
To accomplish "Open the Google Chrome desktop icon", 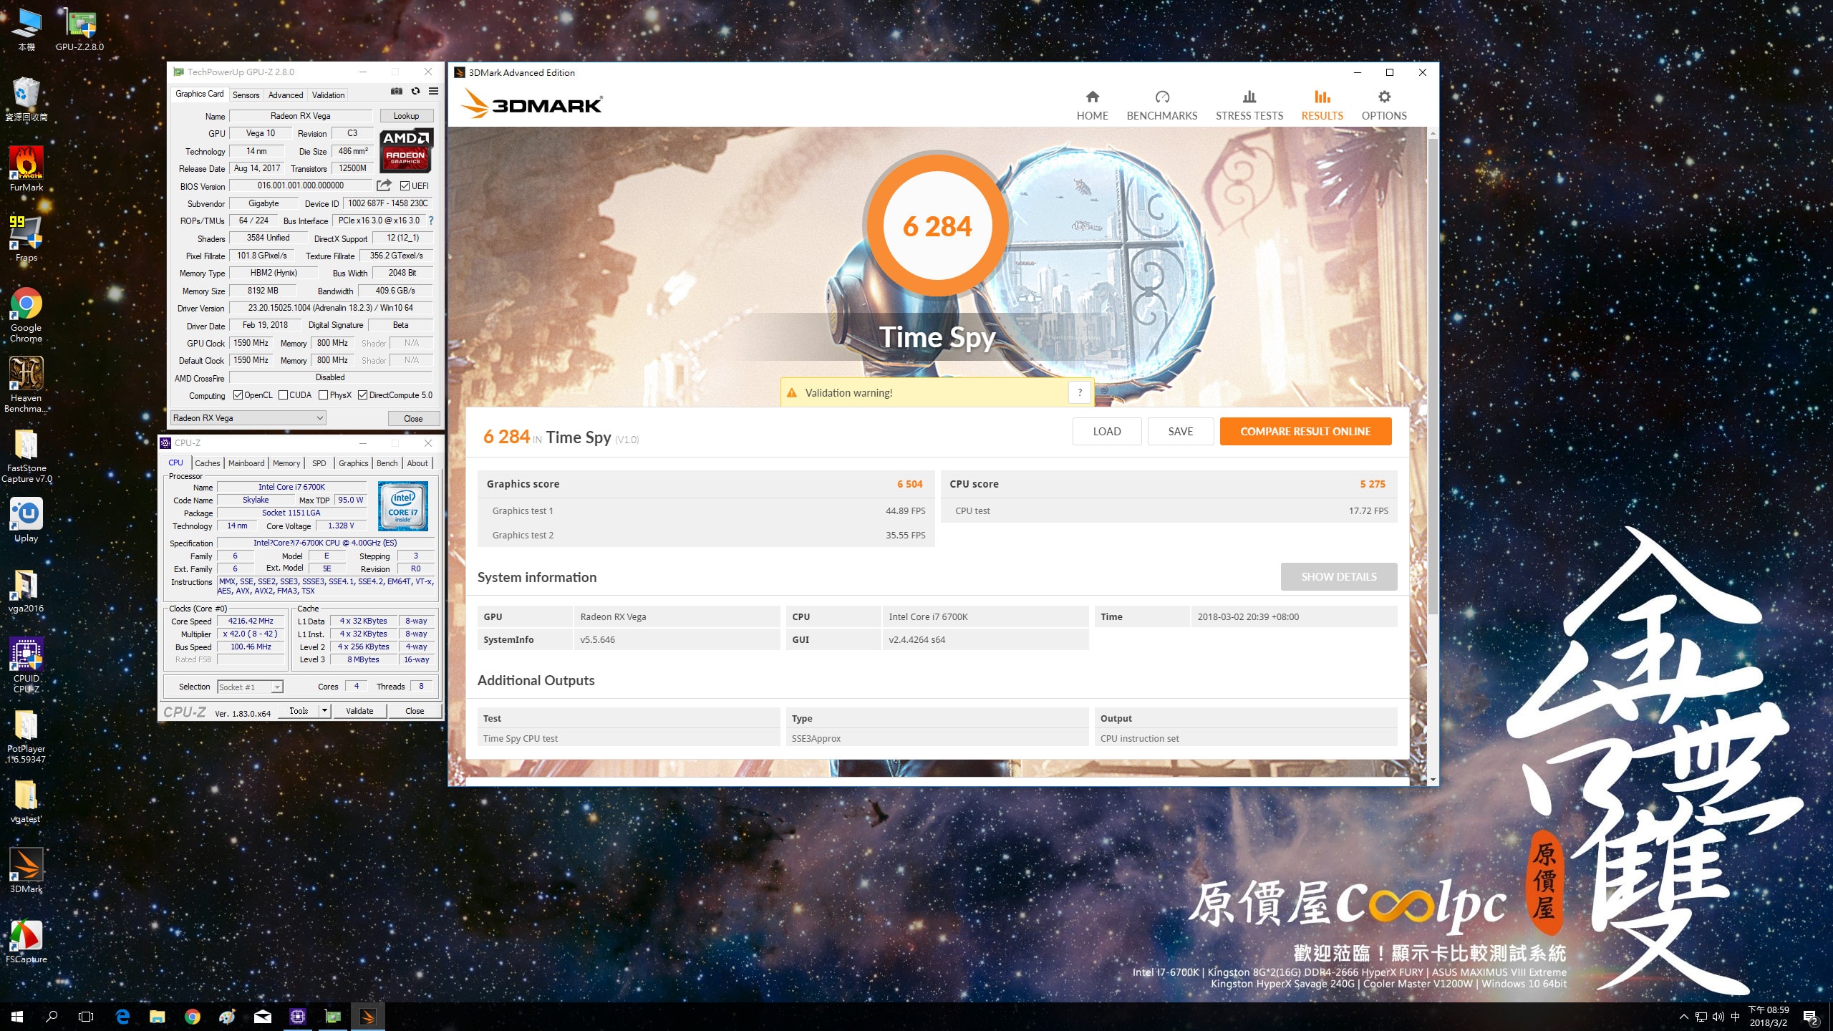I will [x=26, y=315].
